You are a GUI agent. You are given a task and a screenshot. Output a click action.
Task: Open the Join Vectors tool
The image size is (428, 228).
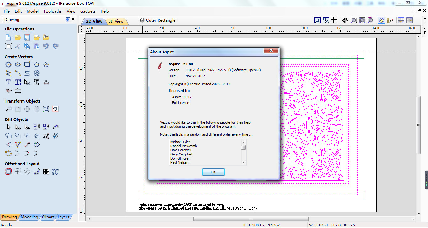point(8,154)
